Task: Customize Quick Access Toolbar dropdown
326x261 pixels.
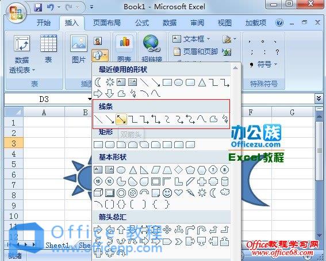Action: coord(91,7)
